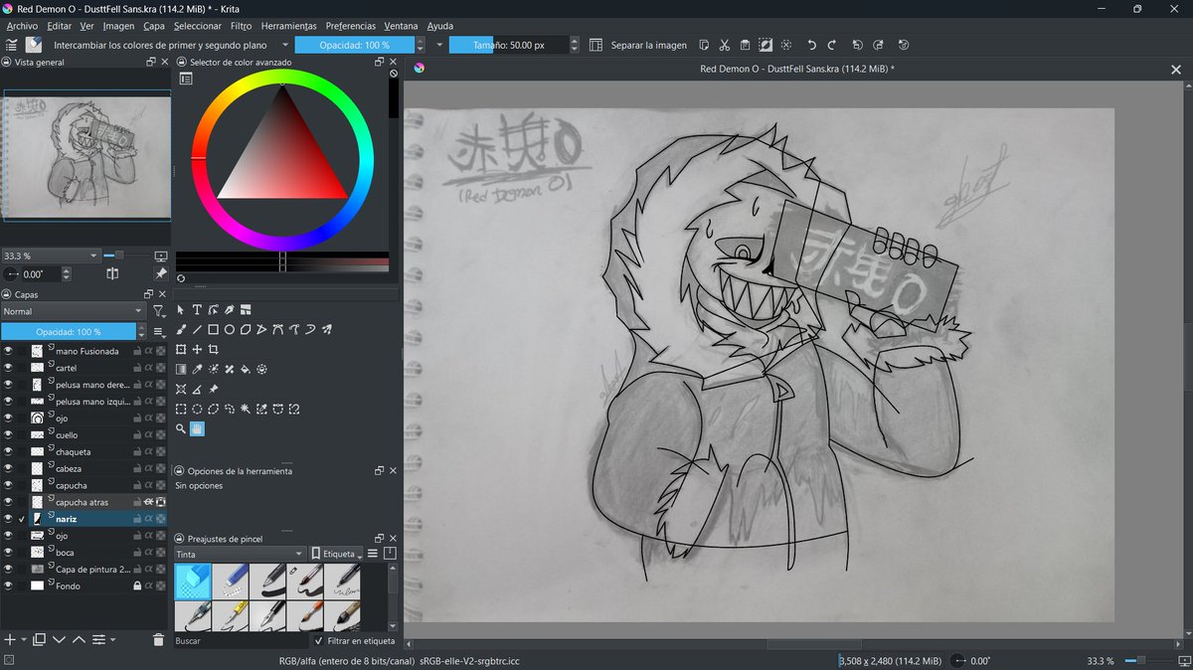
Task: Select the Freehand Brush tool
Action: (x=181, y=329)
